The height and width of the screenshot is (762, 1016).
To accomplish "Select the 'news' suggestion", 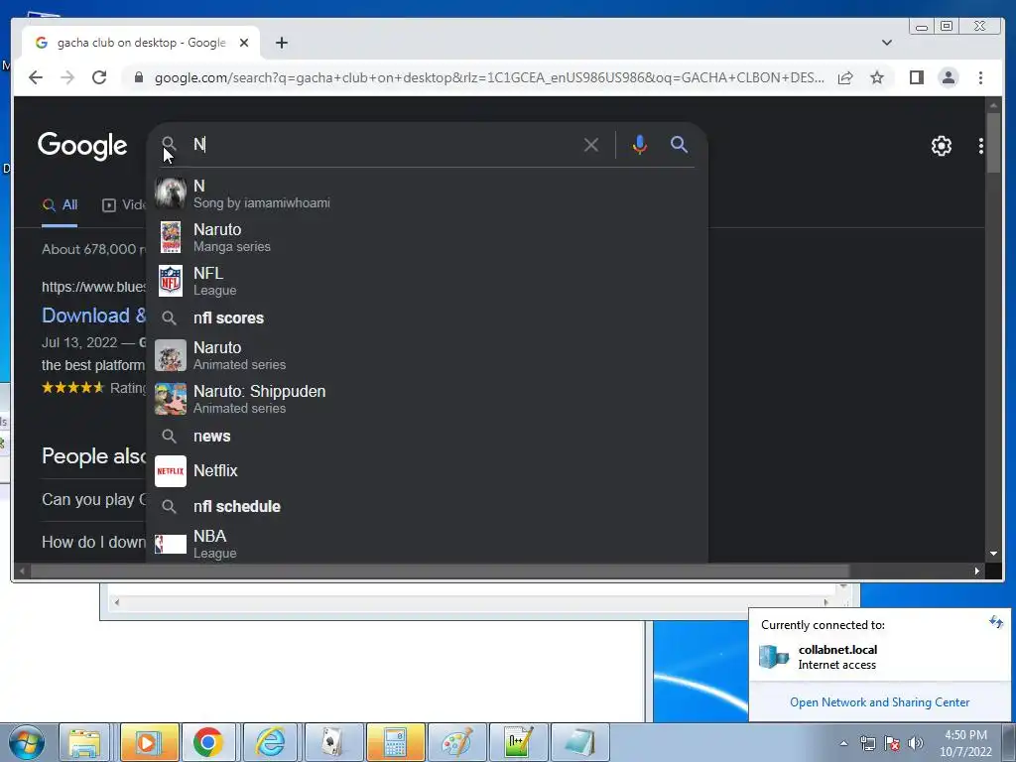I will (x=427, y=437).
